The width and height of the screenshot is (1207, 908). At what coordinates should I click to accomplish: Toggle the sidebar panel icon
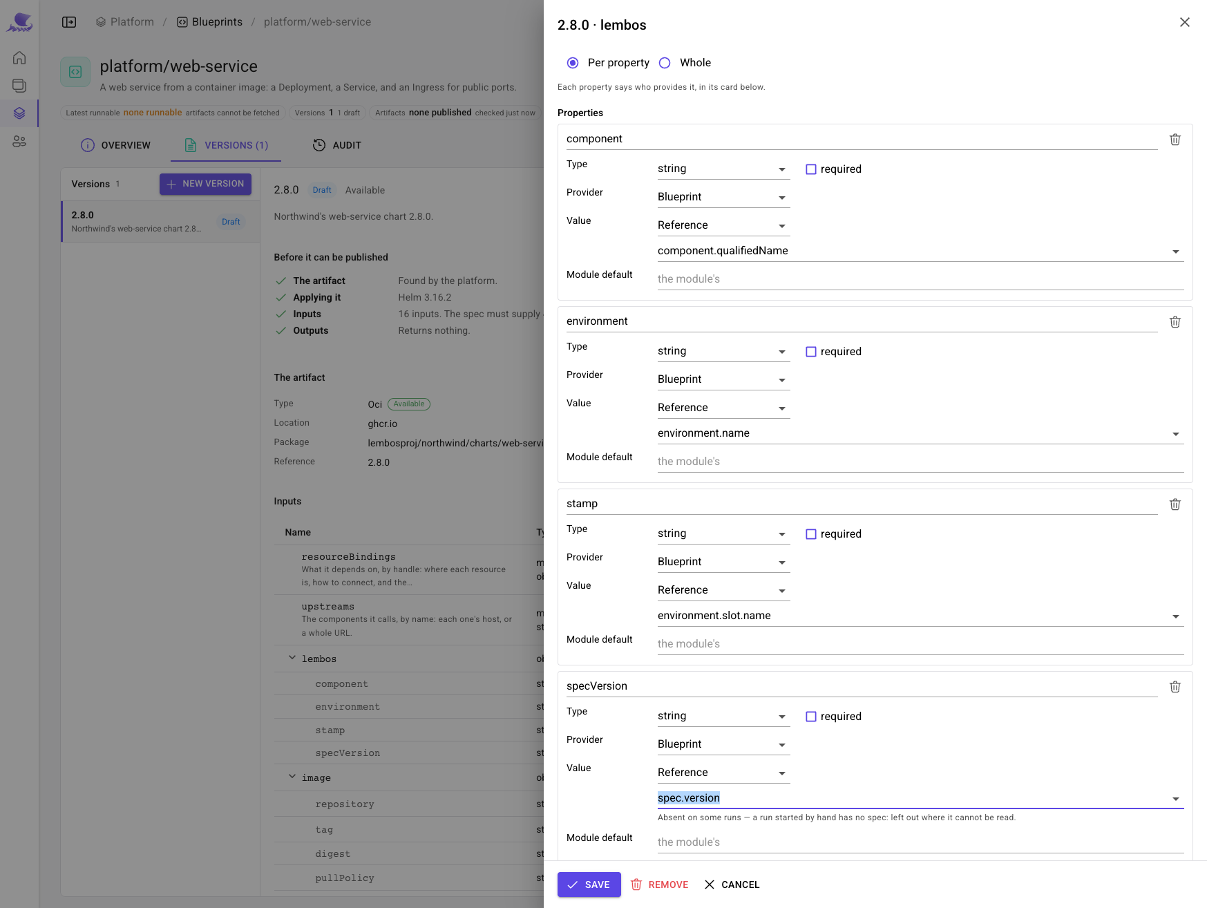(69, 22)
